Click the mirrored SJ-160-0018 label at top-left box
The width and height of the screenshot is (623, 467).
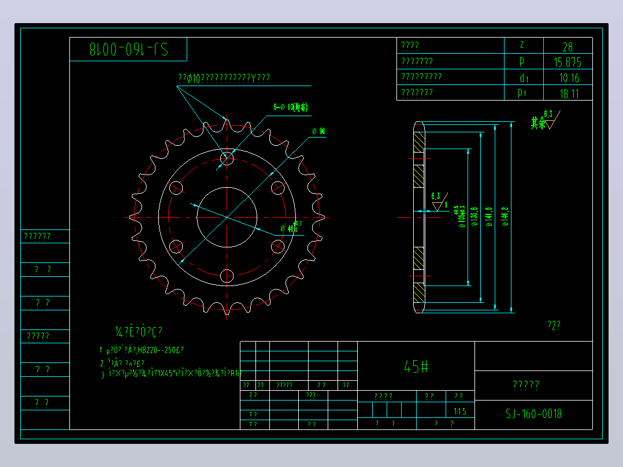tap(129, 49)
